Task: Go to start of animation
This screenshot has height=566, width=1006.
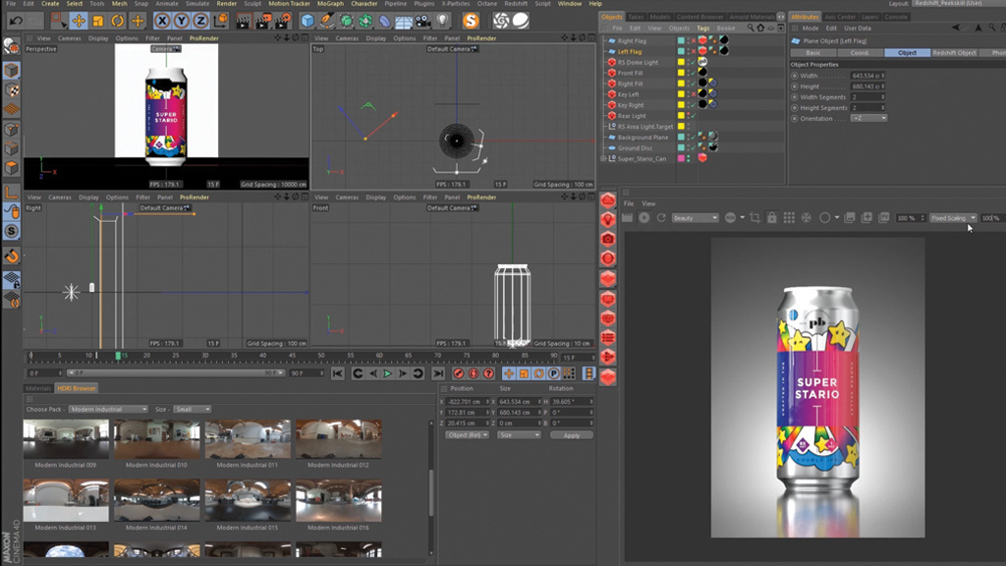Action: tap(338, 373)
